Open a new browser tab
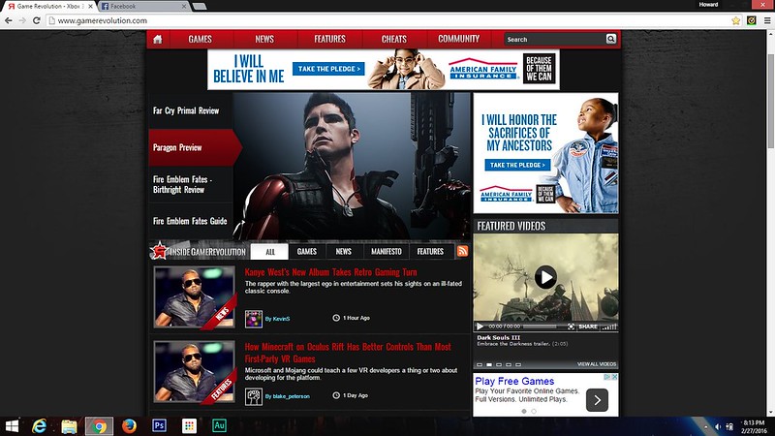Image resolution: width=775 pixels, height=436 pixels. click(x=200, y=7)
